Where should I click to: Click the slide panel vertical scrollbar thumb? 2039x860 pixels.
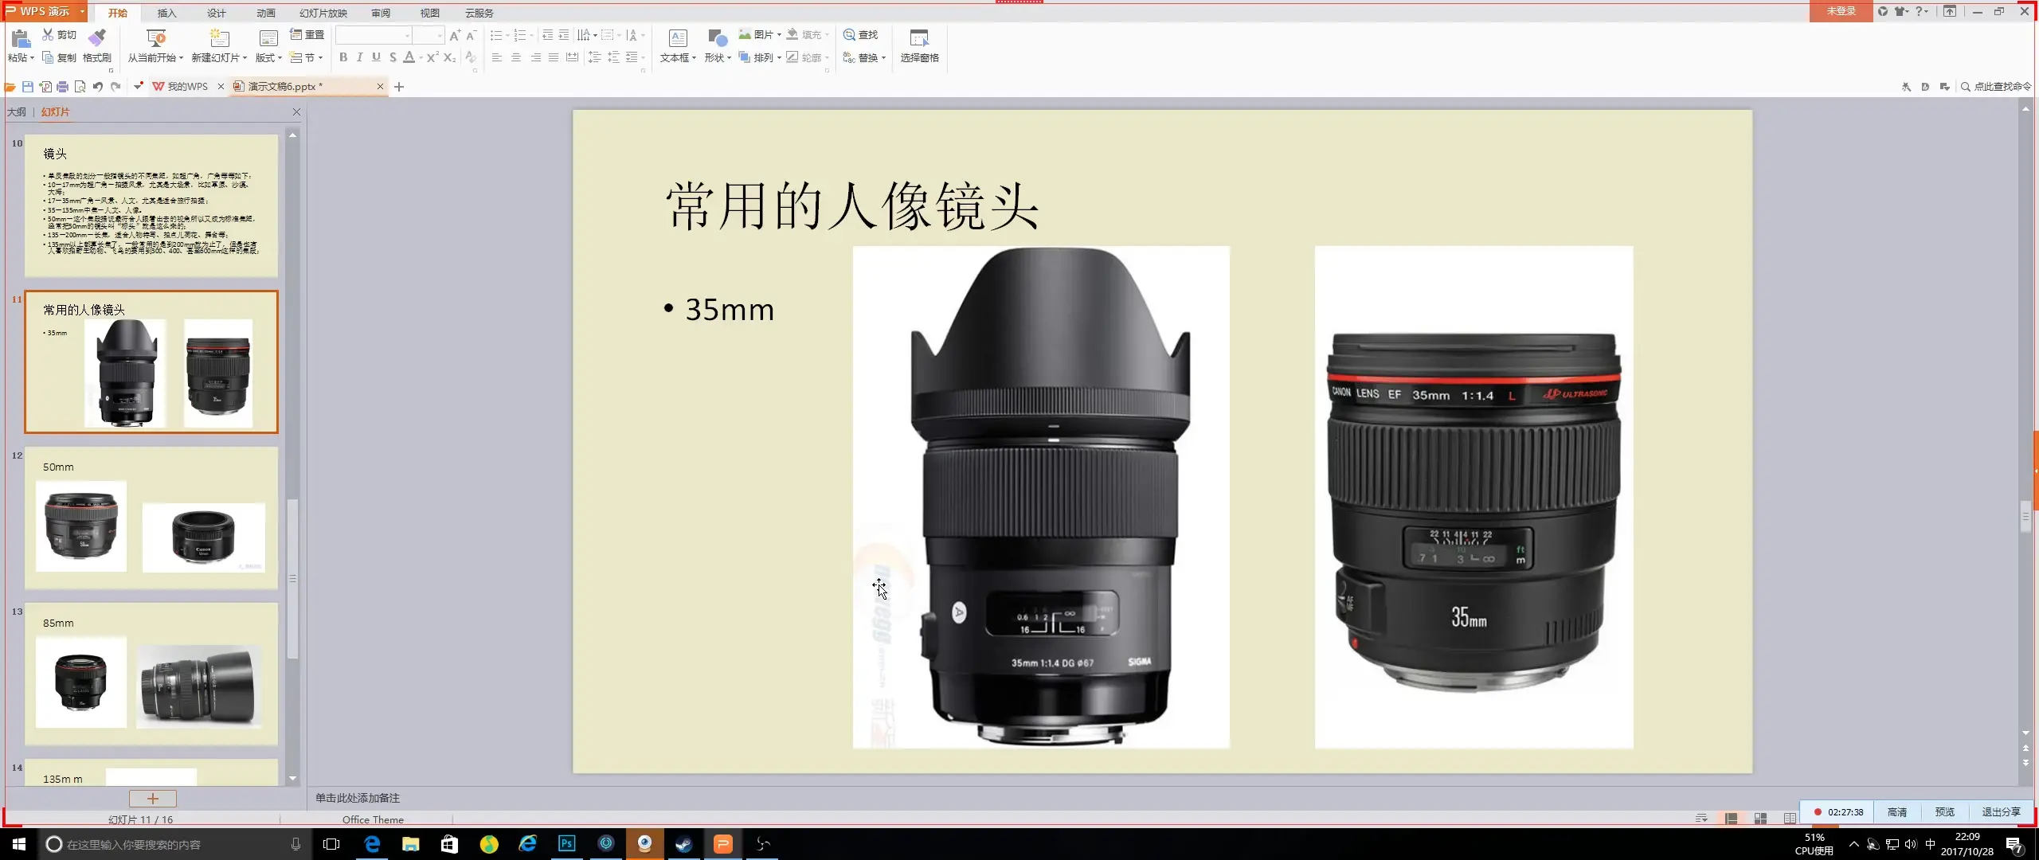coord(292,579)
